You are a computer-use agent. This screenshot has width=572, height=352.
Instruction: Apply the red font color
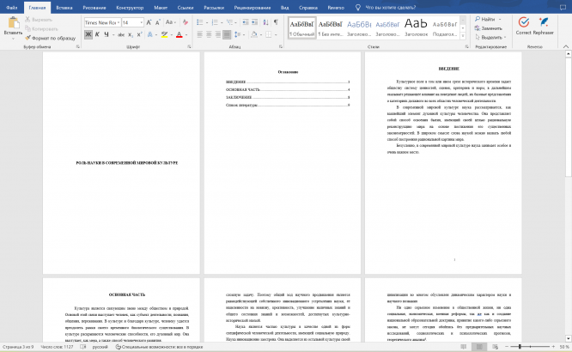[180, 34]
